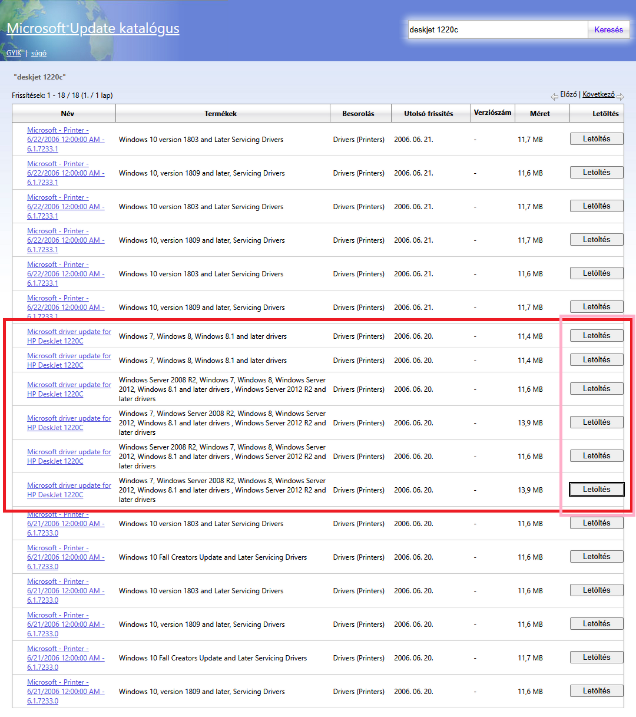Viewport: 636px width, 717px height.
Task: Select the "deskjet 1220c" results heading text
Action: [39, 77]
